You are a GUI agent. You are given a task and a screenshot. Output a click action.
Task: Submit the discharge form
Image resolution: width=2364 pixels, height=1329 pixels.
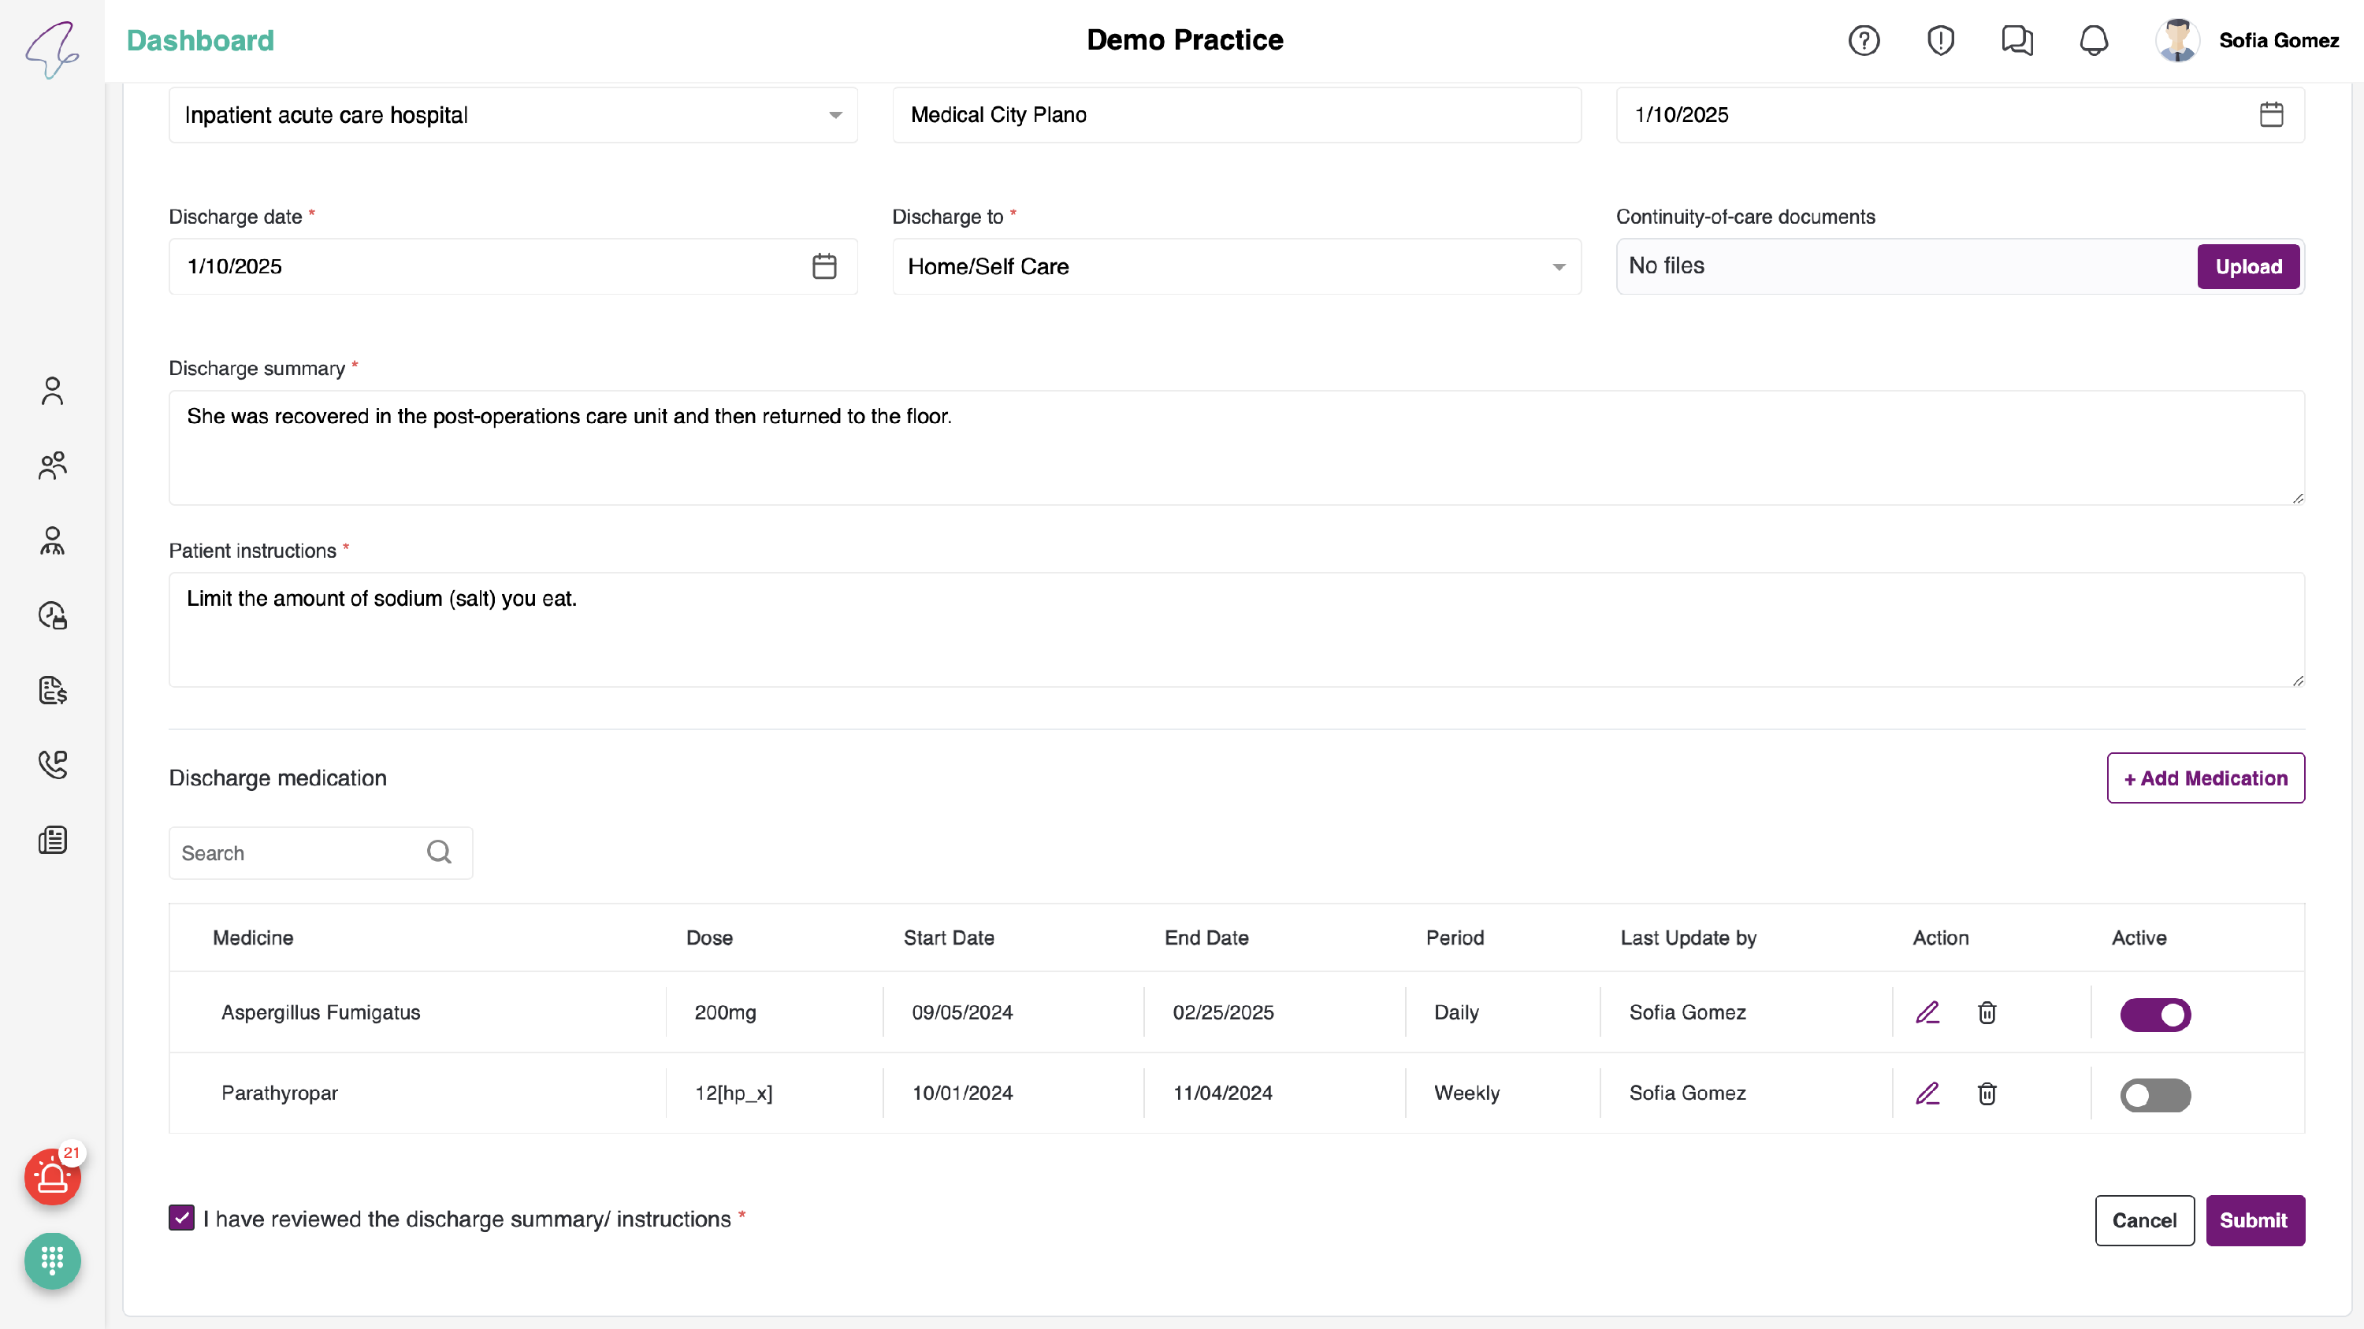click(x=2254, y=1219)
